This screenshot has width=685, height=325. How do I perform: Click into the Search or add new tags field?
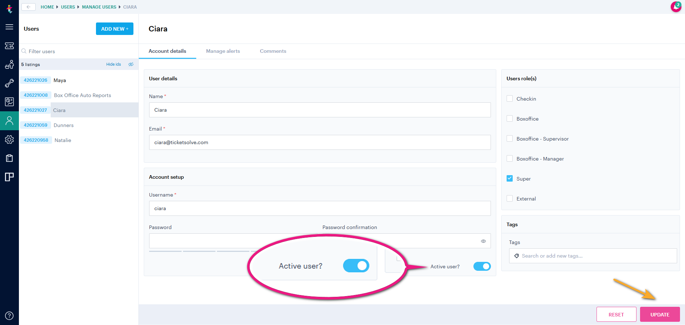pyautogui.click(x=593, y=256)
